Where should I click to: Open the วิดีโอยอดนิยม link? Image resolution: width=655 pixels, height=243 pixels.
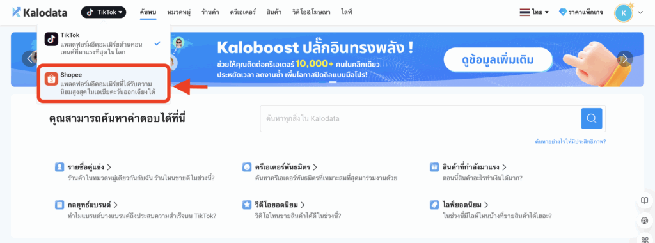point(280,205)
